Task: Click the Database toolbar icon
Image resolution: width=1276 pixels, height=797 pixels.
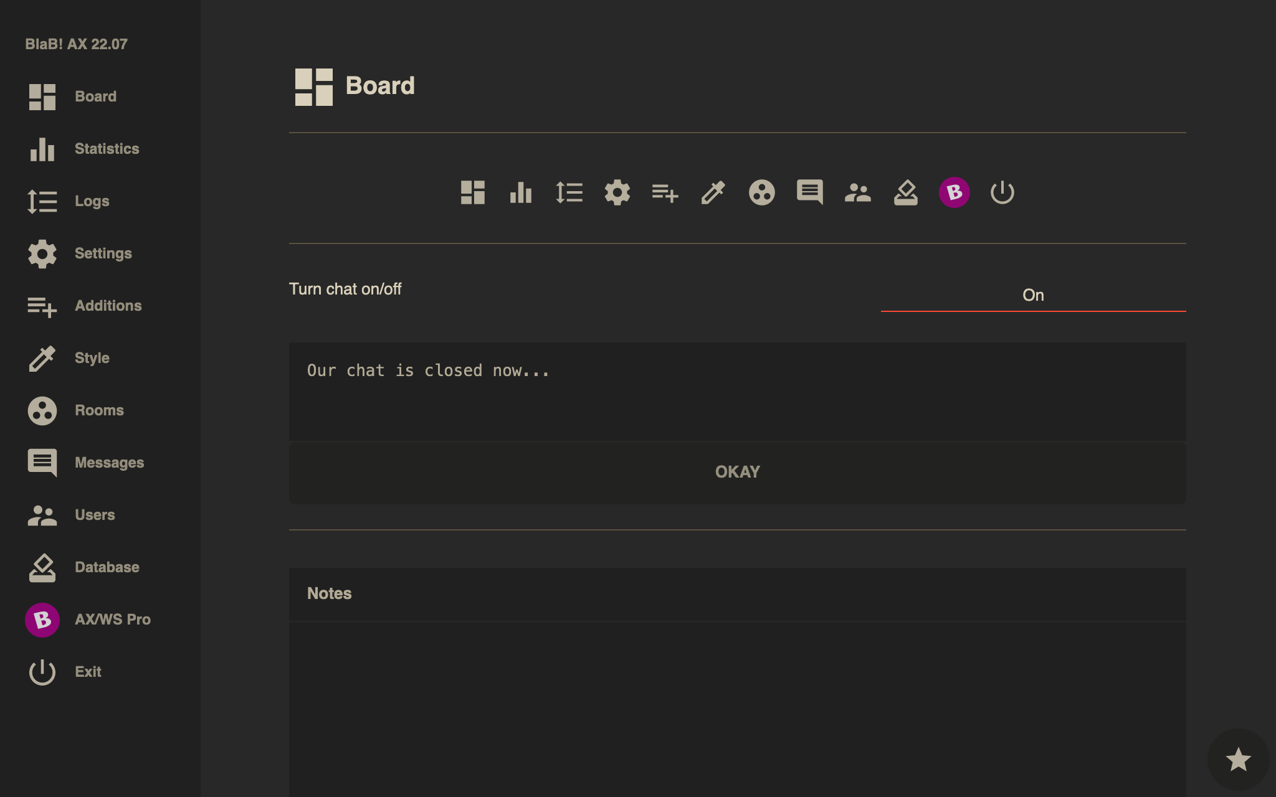Action: click(905, 192)
